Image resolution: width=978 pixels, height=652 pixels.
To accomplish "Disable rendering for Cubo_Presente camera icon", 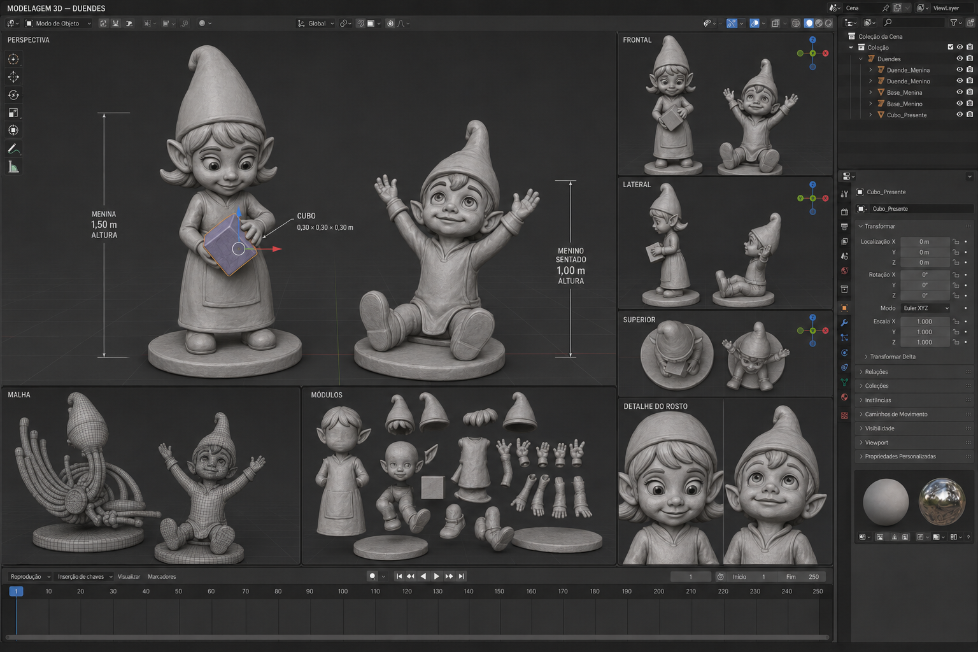I will (970, 115).
